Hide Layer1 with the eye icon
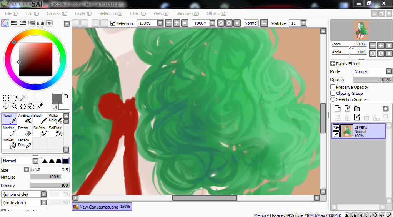 [x=336, y=128]
